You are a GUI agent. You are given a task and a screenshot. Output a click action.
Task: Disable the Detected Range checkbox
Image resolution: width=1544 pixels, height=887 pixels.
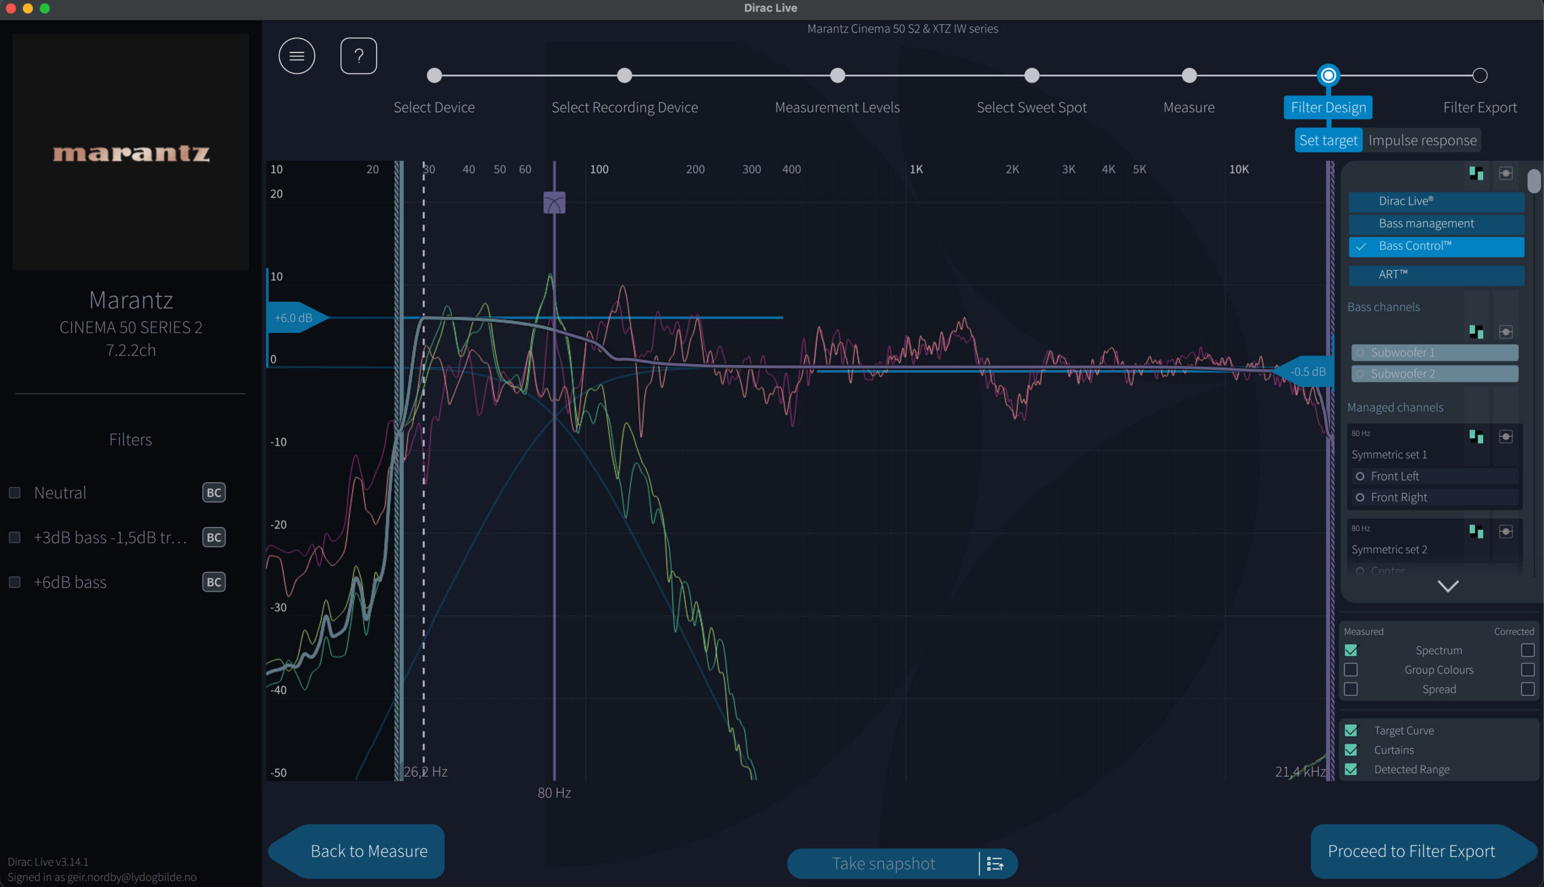[x=1352, y=770]
